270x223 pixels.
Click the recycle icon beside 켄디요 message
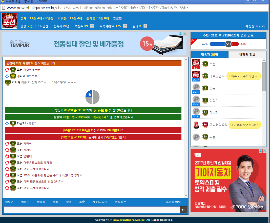[x=7, y=76]
